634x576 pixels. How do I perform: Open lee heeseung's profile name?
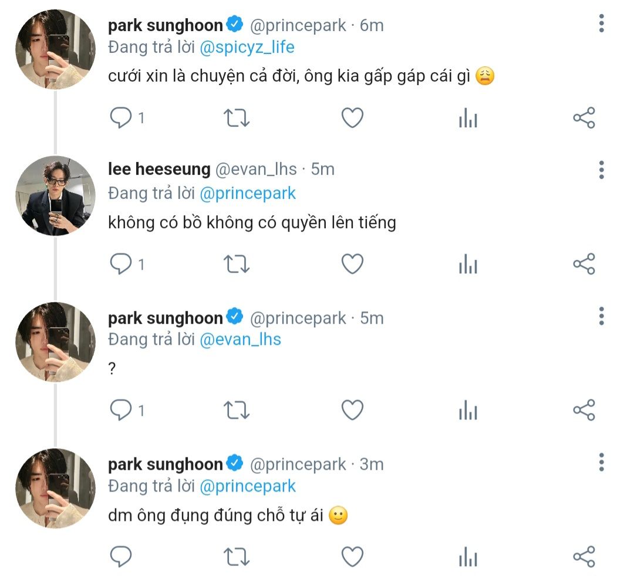pos(159,170)
